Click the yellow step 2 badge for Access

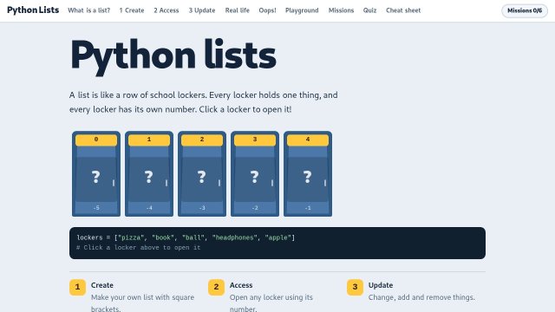coord(216,287)
